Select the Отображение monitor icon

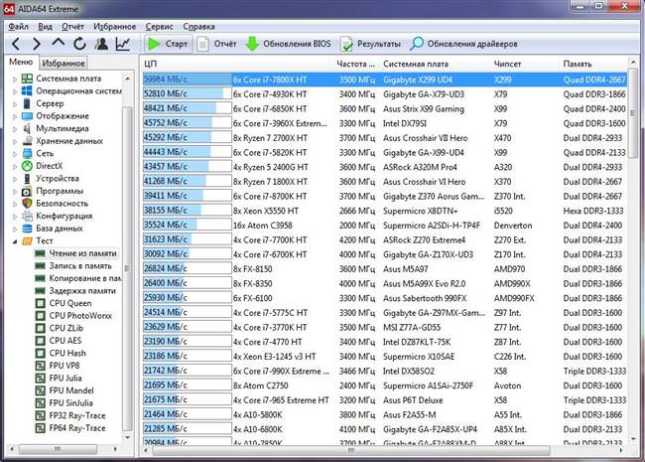click(27, 115)
